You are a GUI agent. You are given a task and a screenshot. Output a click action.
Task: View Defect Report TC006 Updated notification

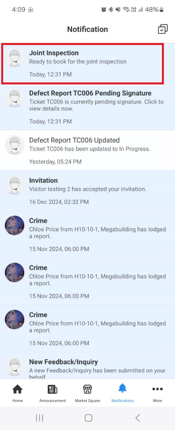(x=87, y=150)
